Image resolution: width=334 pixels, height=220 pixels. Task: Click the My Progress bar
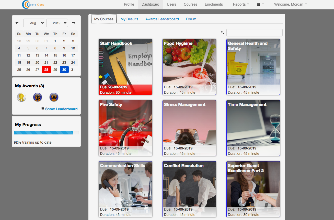[46, 132]
